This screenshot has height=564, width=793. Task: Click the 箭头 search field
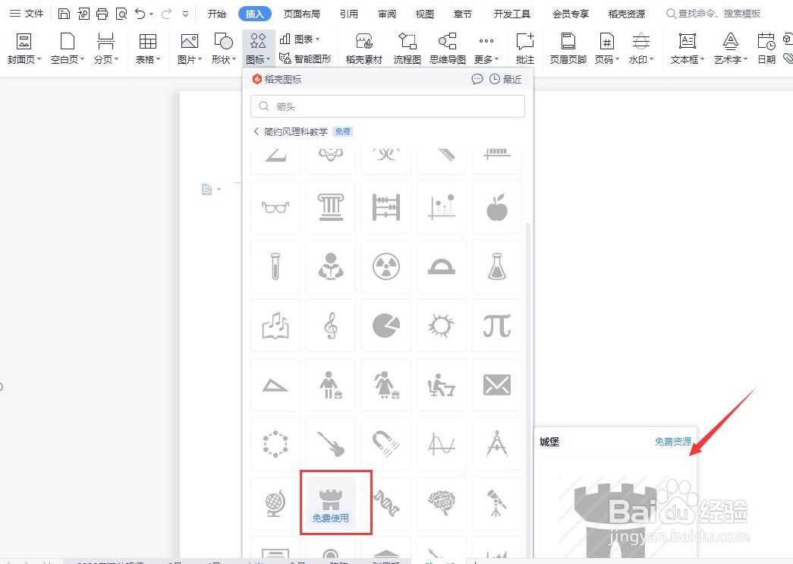tap(387, 106)
